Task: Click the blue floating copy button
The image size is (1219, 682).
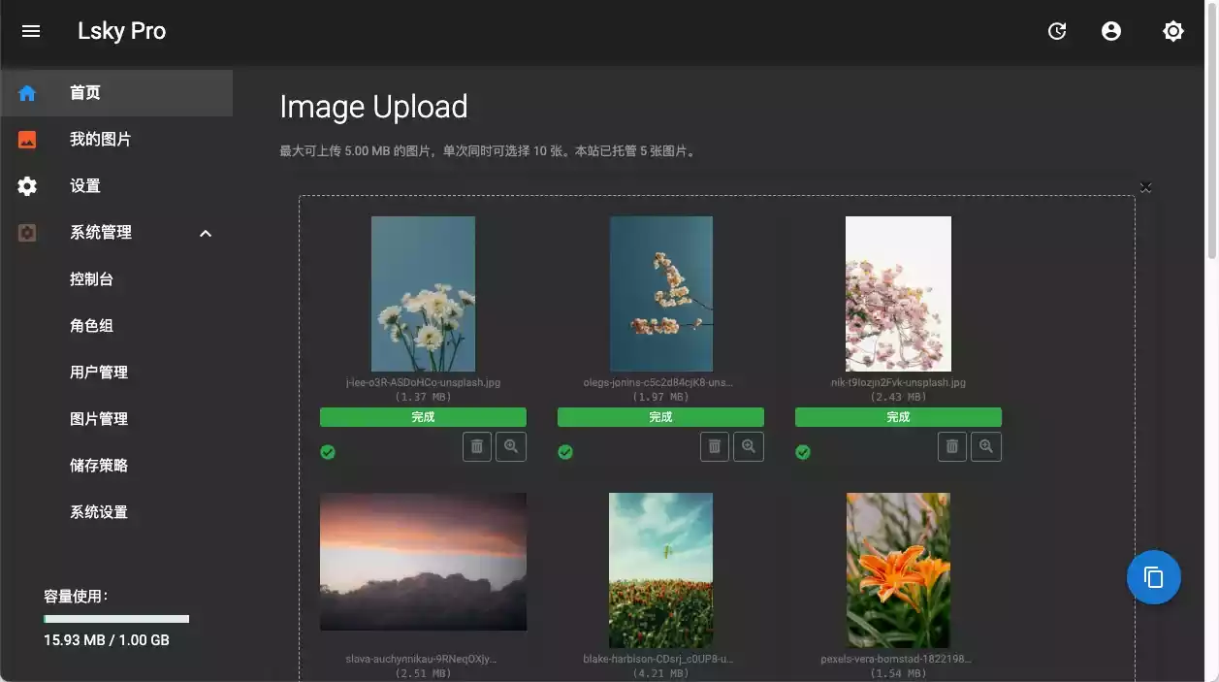Action: click(1153, 577)
